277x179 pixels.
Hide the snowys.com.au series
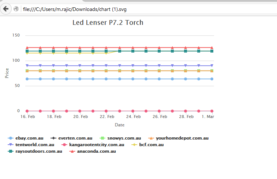tap(124, 138)
